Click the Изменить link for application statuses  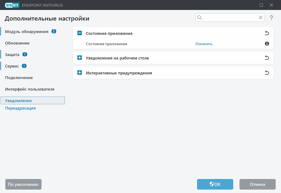[204, 44]
